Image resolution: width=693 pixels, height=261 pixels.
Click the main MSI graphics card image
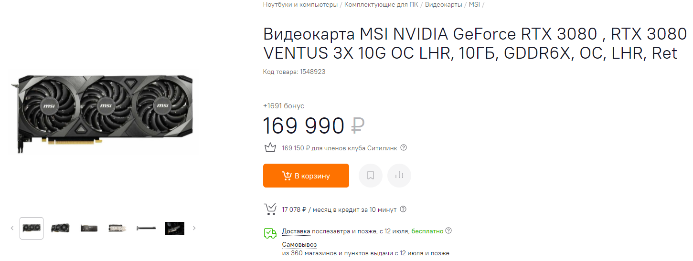click(x=103, y=111)
